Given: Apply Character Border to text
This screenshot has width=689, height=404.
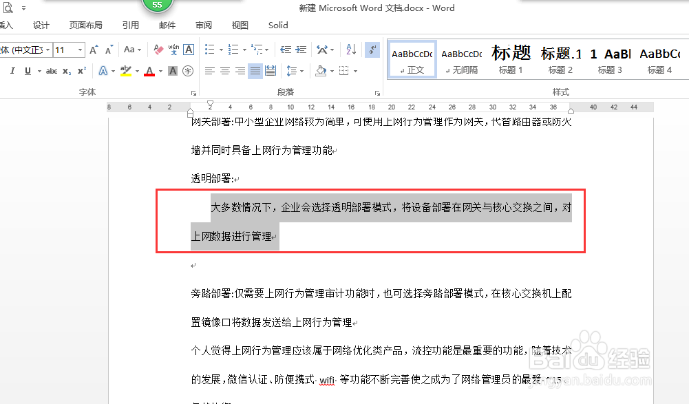Looking at the screenshot, I should coord(189,50).
